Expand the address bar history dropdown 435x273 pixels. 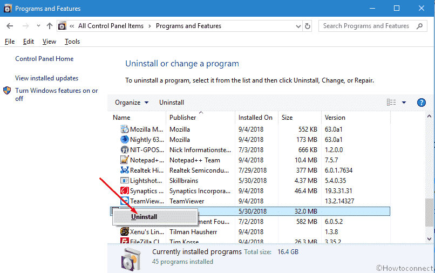point(298,26)
